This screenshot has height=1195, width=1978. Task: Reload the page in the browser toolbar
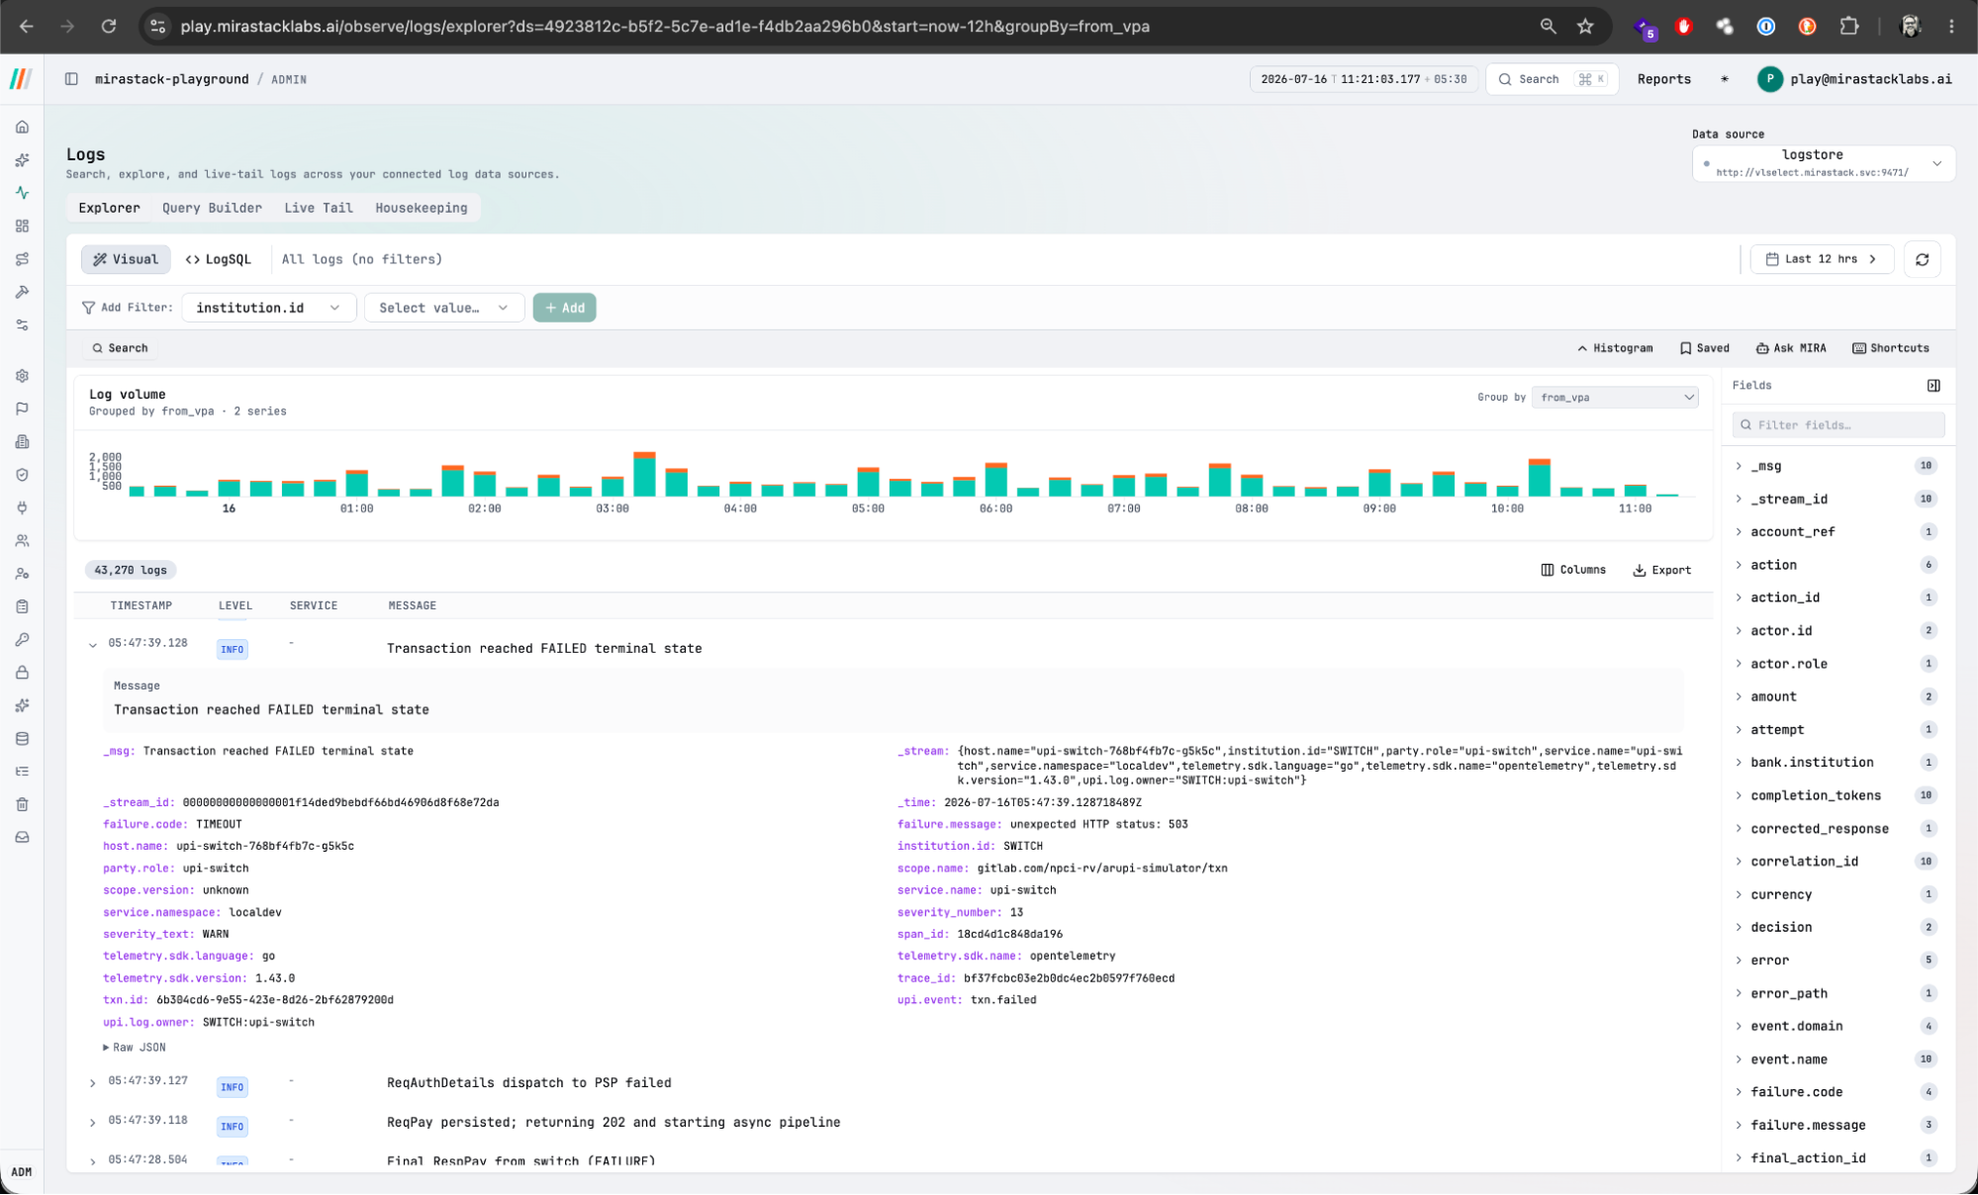point(109,27)
